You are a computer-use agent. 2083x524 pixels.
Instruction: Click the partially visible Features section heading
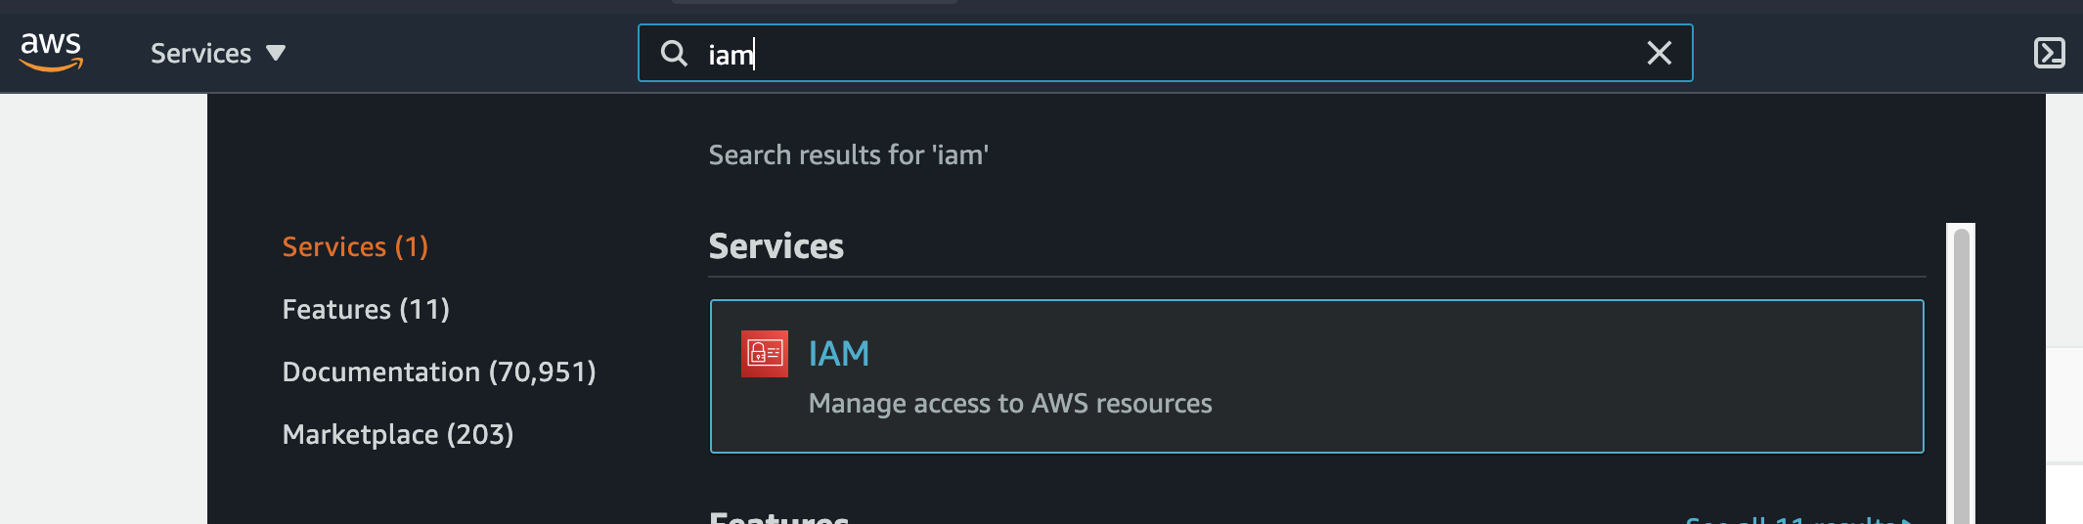(x=778, y=517)
